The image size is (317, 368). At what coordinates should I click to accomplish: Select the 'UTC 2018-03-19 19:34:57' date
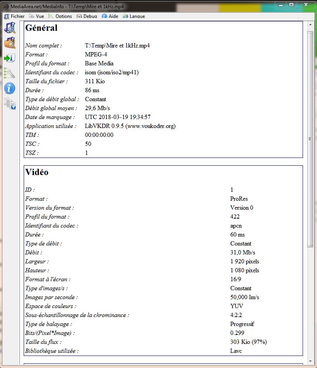118,117
